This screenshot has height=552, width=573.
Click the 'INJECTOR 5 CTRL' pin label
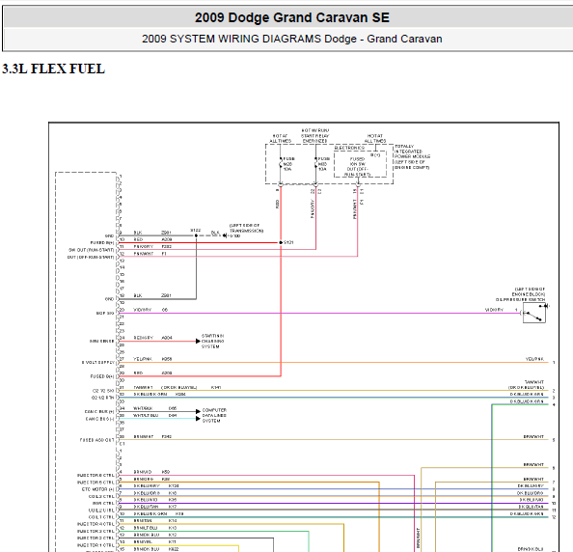pos(95,483)
